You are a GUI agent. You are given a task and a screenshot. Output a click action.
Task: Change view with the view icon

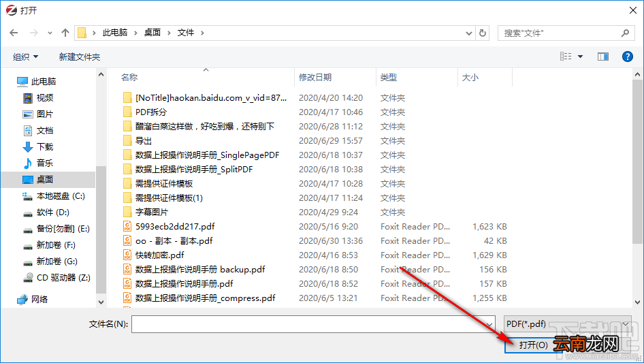566,57
